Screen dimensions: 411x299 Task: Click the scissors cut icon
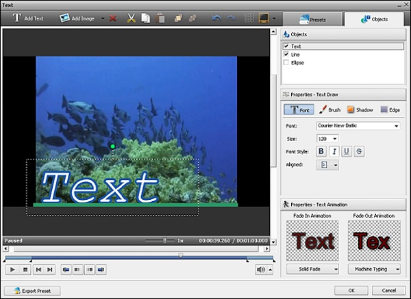[131, 18]
